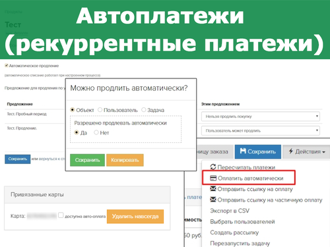Screen dimensions: 330x247
Task: Choose Экспорт в CSV menu item
Action: coord(230,211)
